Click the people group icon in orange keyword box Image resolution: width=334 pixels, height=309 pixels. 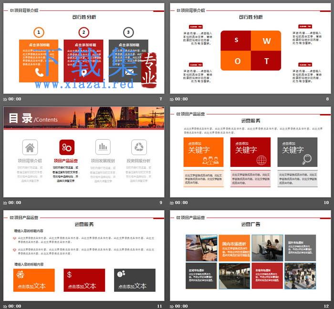[210, 160]
